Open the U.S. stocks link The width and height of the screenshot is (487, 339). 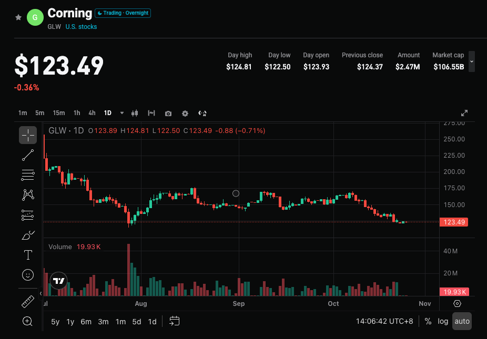click(81, 27)
